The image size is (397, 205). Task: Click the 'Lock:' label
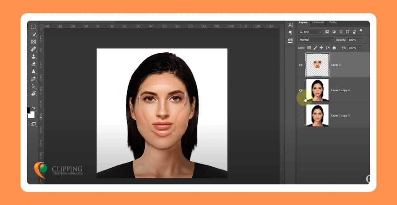coord(301,48)
